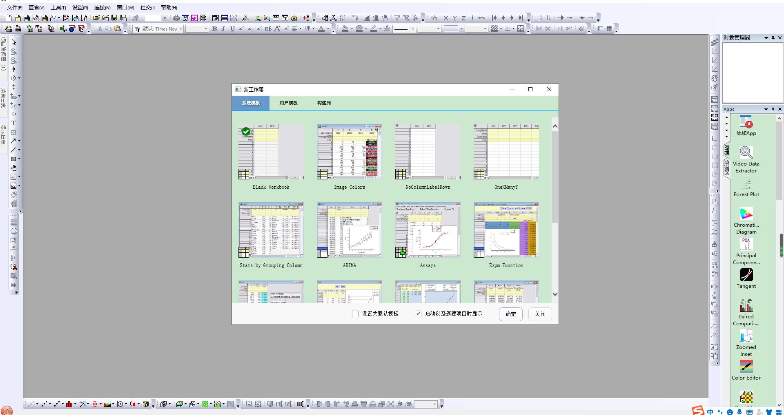784x415 pixels.
Task: Launch the Video Data Extractor app
Action: (x=746, y=152)
